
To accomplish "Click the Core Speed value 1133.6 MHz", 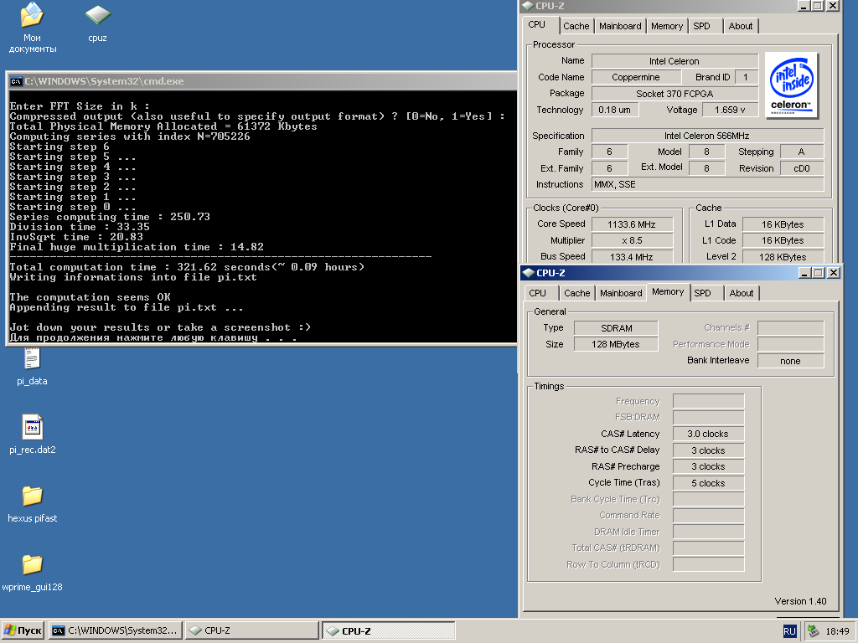I will pyautogui.click(x=632, y=224).
